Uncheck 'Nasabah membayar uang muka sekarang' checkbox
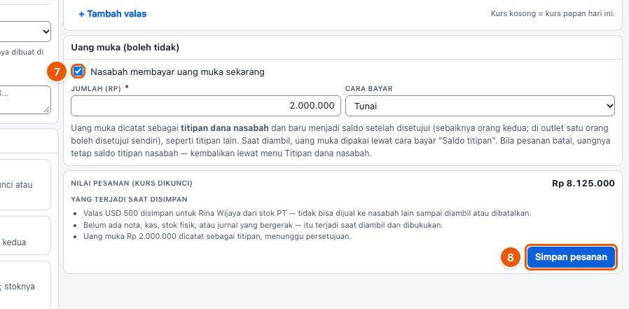Image resolution: width=629 pixels, height=309 pixels. pyautogui.click(x=78, y=72)
